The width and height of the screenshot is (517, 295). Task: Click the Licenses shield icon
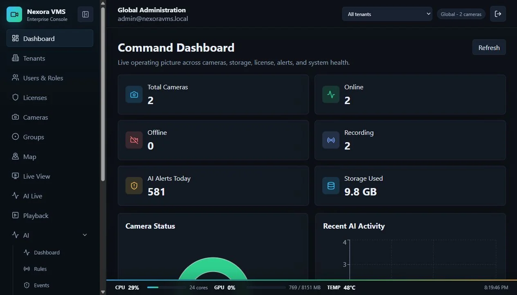(16, 97)
